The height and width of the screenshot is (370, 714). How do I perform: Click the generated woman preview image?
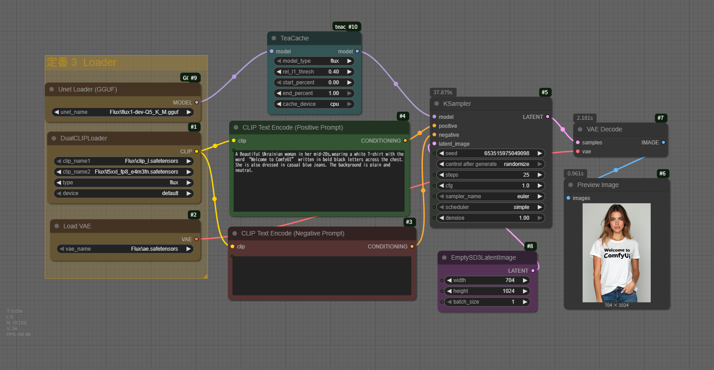[616, 252]
